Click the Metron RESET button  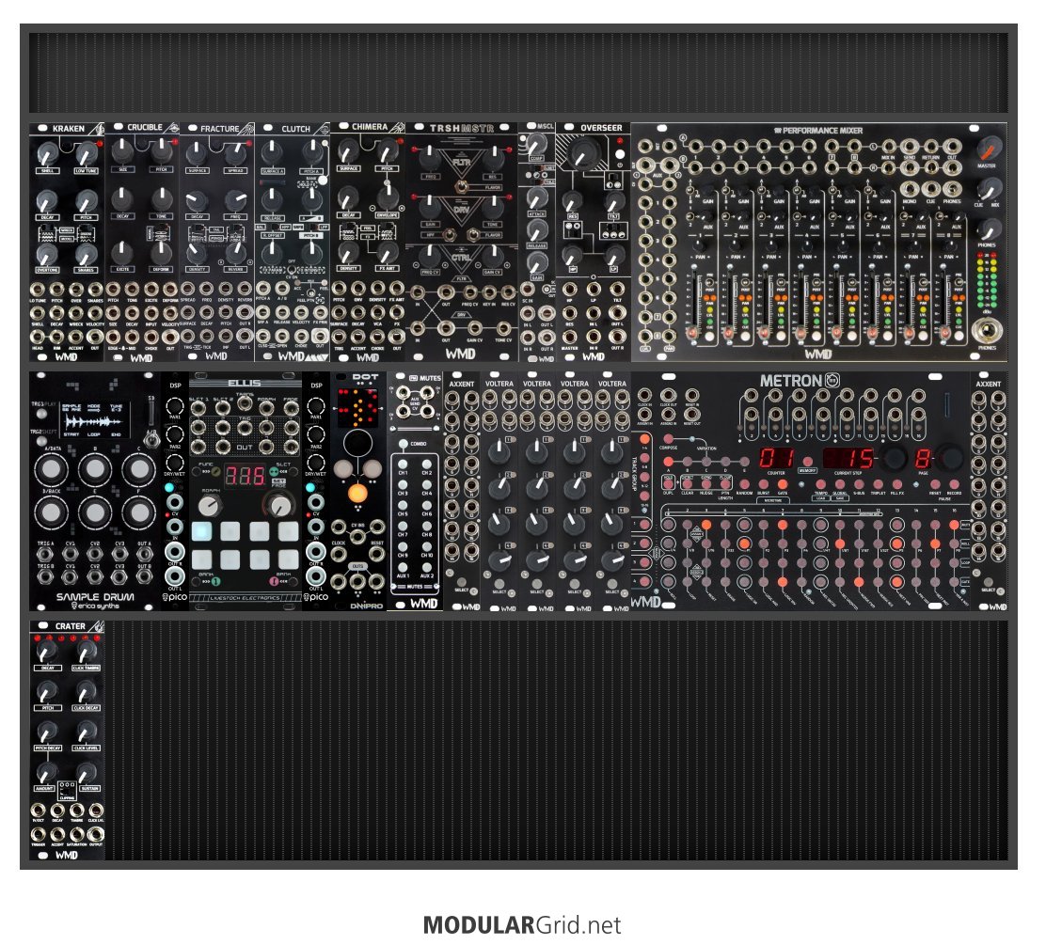(935, 484)
